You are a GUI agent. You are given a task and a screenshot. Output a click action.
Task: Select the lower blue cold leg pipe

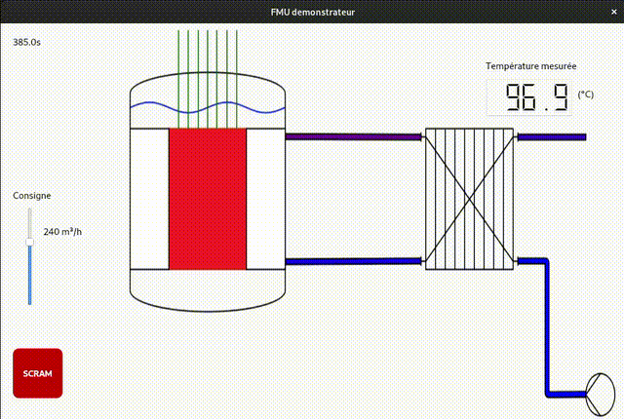click(351, 260)
